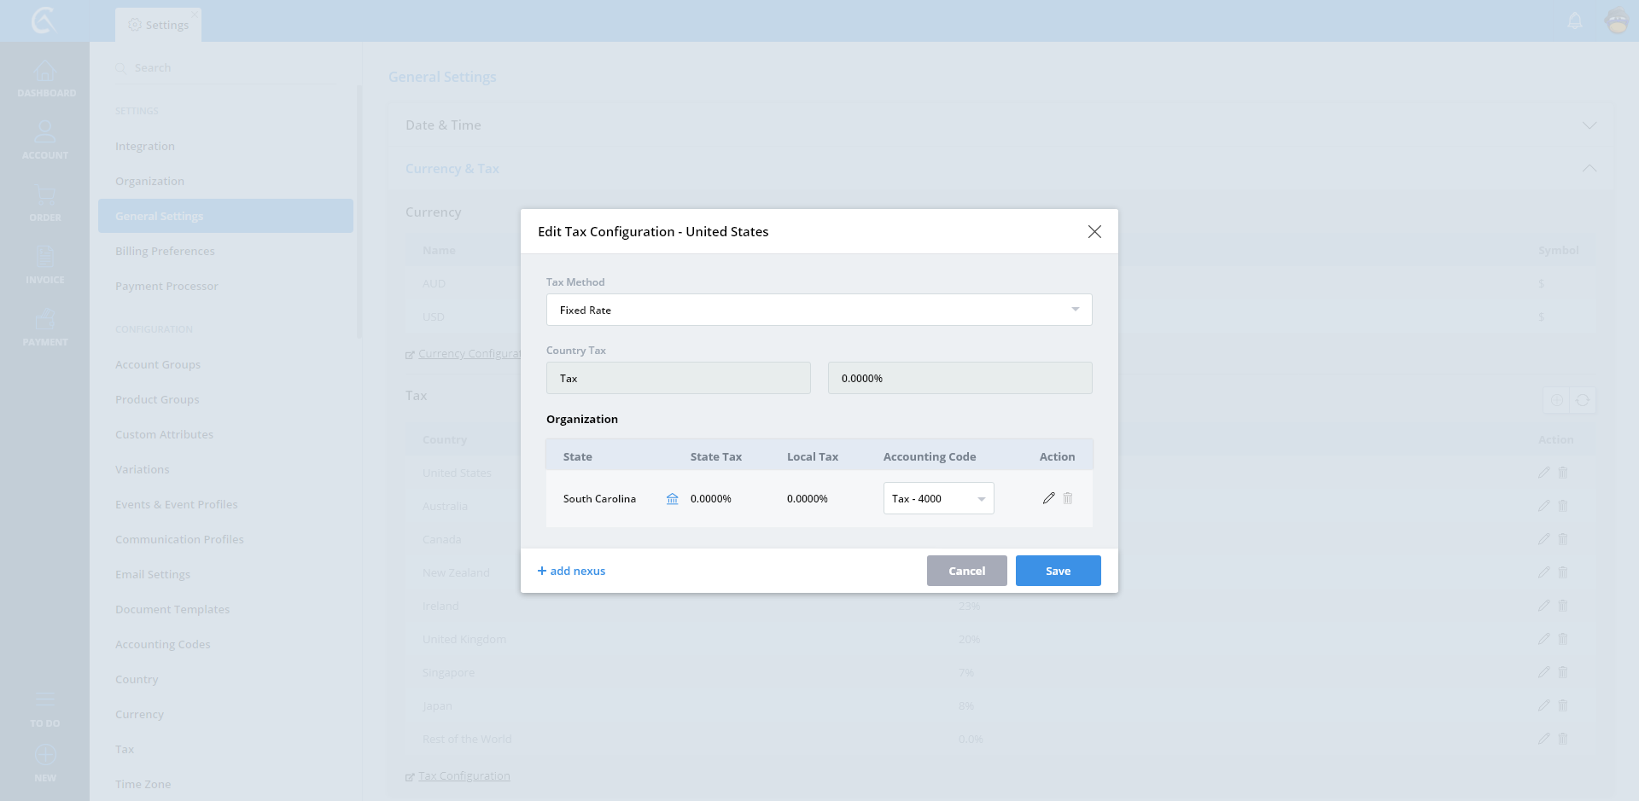This screenshot has height=801, width=1639.
Task: Open notifications bell icon
Action: point(1575,20)
